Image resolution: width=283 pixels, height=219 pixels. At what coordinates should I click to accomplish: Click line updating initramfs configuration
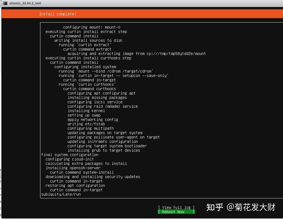(103, 141)
